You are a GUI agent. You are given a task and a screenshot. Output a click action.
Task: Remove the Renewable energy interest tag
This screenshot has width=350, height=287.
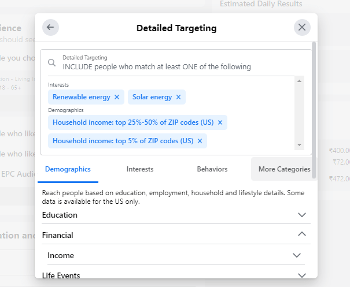(117, 97)
